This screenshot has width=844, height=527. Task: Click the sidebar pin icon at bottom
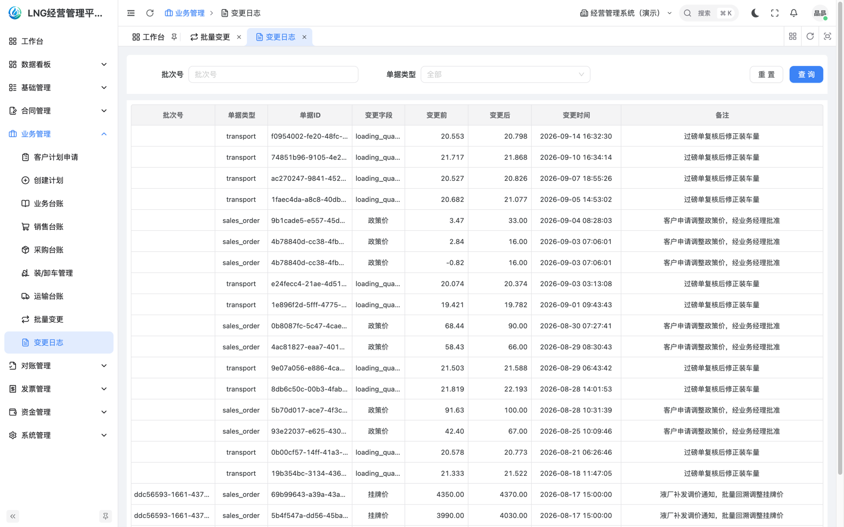(105, 516)
